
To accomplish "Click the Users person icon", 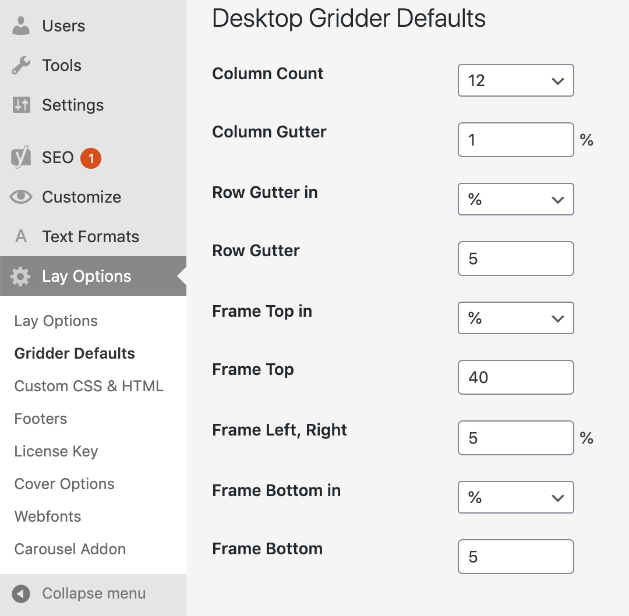I will [21, 26].
